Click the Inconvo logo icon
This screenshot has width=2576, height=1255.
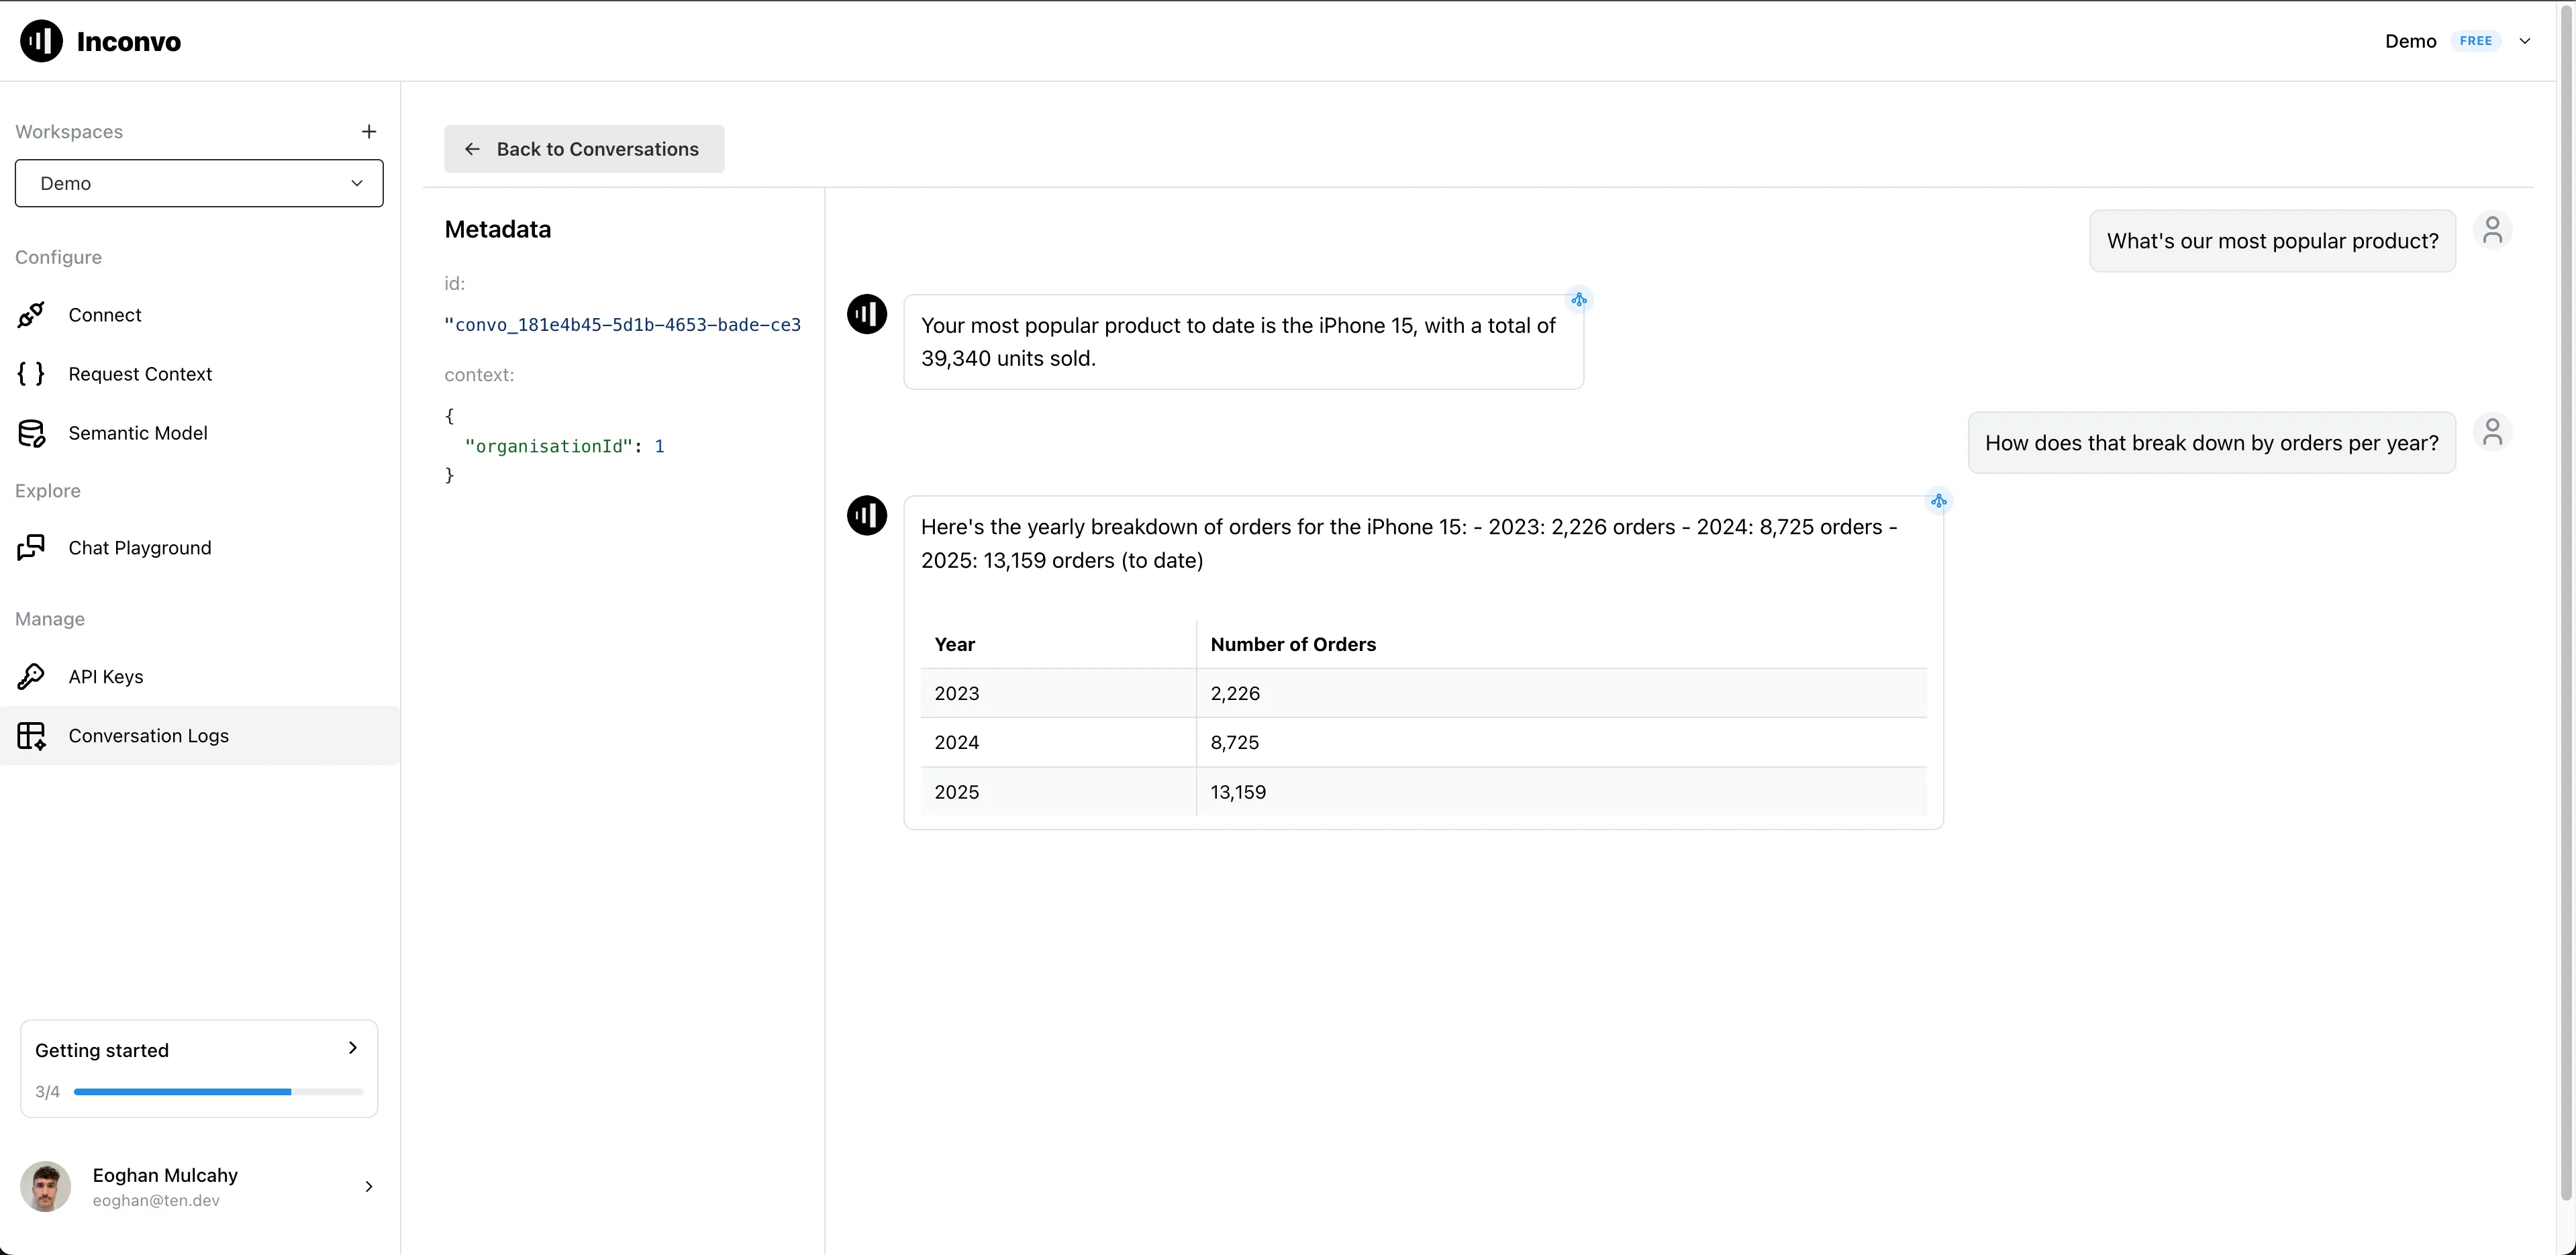click(41, 41)
